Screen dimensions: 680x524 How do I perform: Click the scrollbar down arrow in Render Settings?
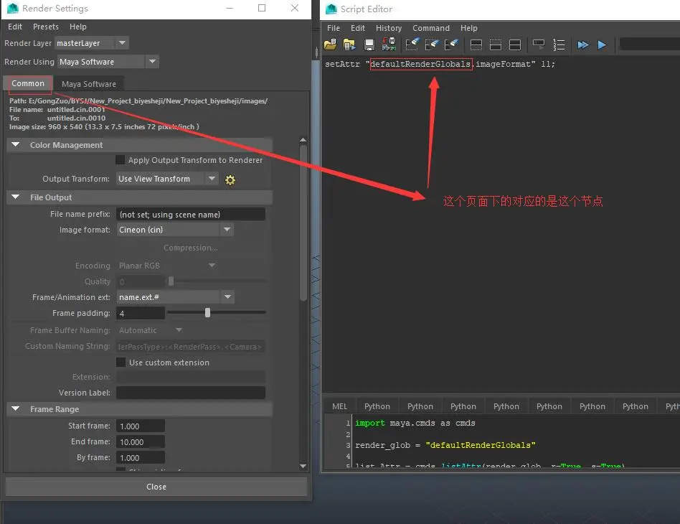click(x=303, y=466)
